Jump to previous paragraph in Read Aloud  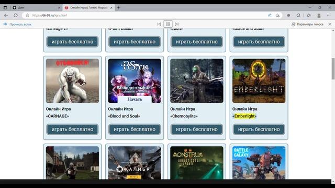pos(159,24)
